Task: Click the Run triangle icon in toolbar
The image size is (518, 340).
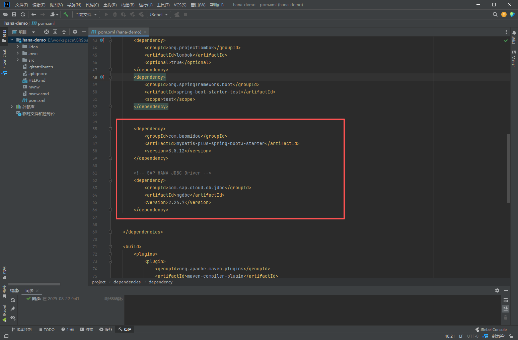Action: click(106, 14)
